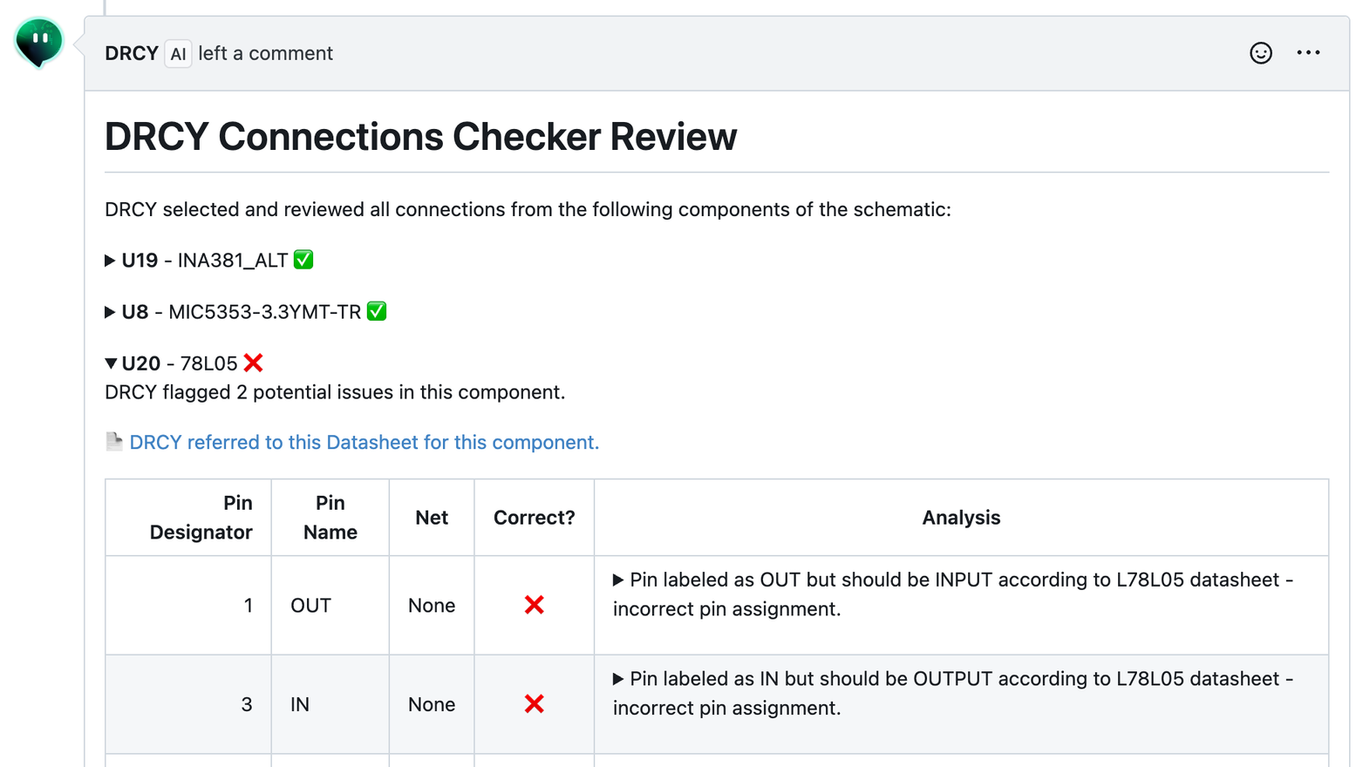Viewport: 1356px width, 767px height.
Task: Click the datasheet document icon
Action: pyautogui.click(x=114, y=442)
